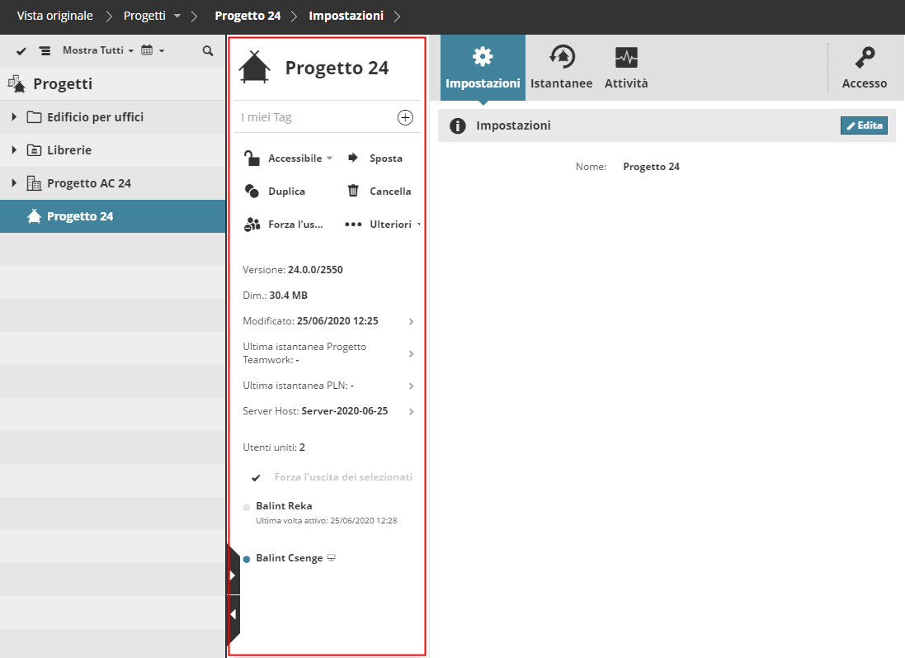Click the search magnifier icon
This screenshot has height=658, width=905.
[208, 51]
